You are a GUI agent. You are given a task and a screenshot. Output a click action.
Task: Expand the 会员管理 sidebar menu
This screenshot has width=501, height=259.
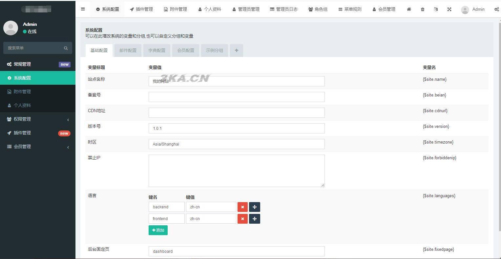pyautogui.click(x=38, y=147)
